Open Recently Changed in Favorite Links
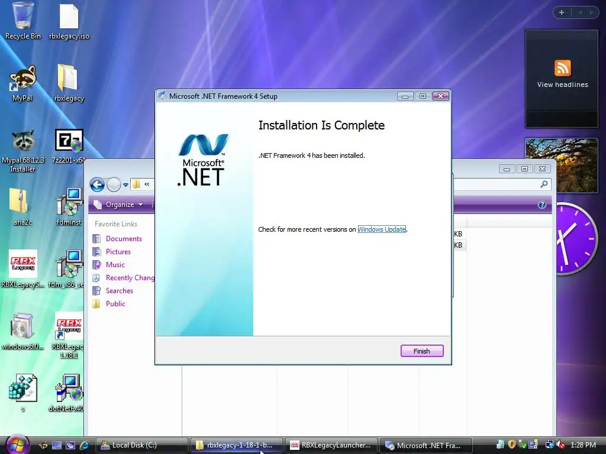Viewport: 606px width, 454px height. click(124, 278)
